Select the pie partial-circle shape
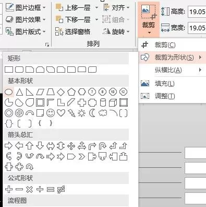Viewport: 206px width, 207px height. tap(9, 102)
